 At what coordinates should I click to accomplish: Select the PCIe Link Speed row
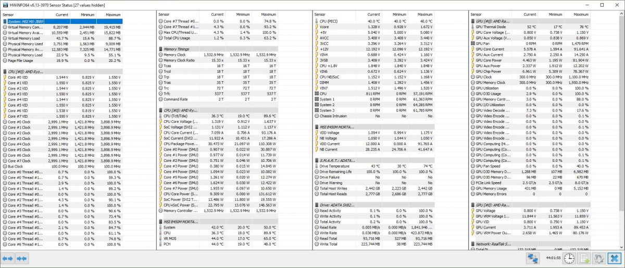coord(531,183)
